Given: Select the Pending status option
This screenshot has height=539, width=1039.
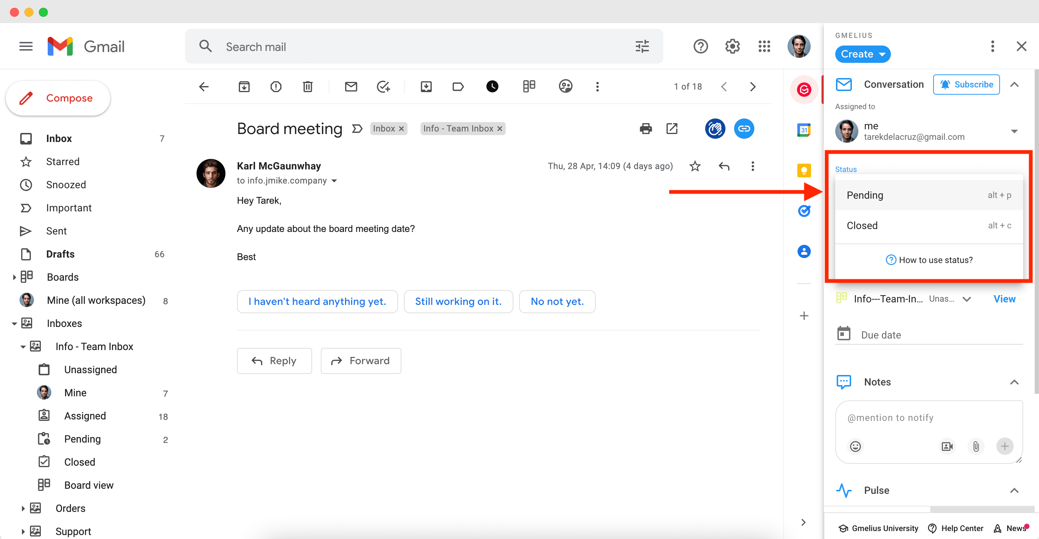Looking at the screenshot, I should point(928,195).
